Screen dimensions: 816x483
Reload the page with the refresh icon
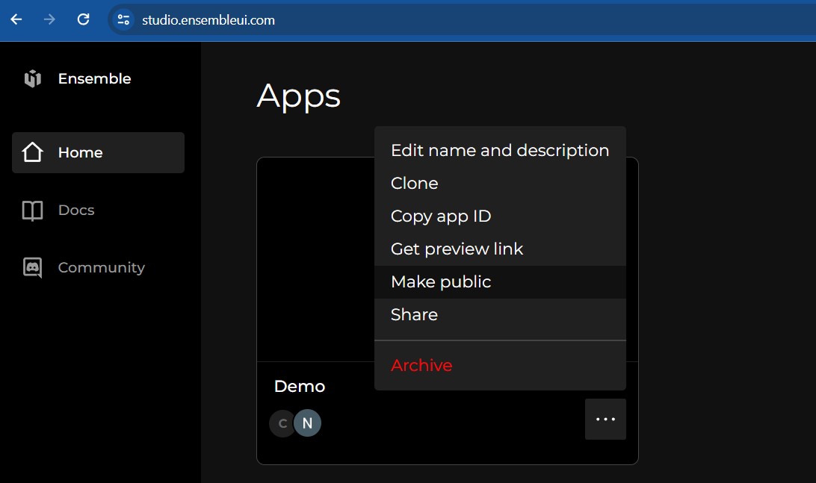click(x=83, y=20)
